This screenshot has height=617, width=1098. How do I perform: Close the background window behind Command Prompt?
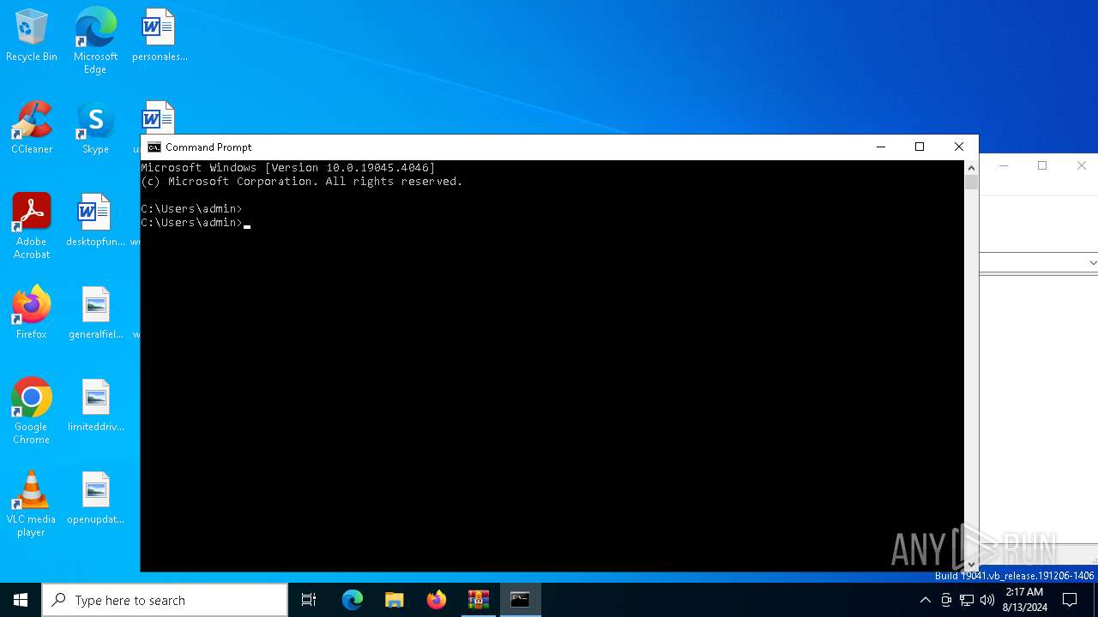click(1081, 165)
